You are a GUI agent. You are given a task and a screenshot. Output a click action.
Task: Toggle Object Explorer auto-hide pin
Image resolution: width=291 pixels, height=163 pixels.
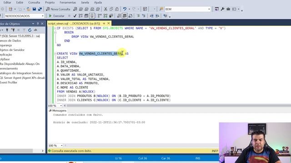pyautogui.click(x=38, y=24)
